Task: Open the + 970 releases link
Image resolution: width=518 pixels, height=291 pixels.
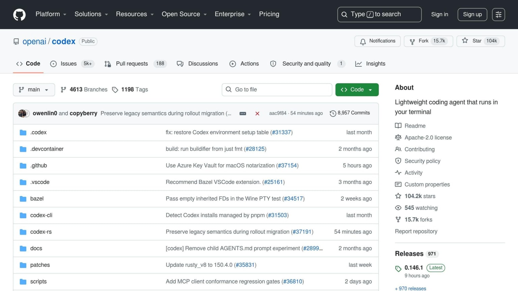Action: pos(410,289)
